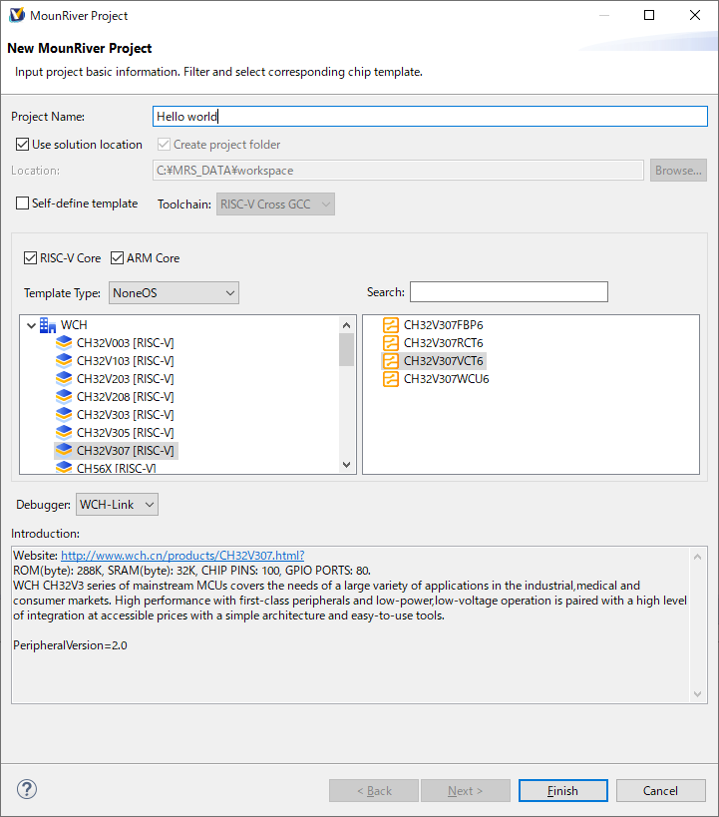Screen dimensions: 719x817
Task: Select CH32V305 [RISC-V] in chip tree
Action: pyautogui.click(x=125, y=433)
